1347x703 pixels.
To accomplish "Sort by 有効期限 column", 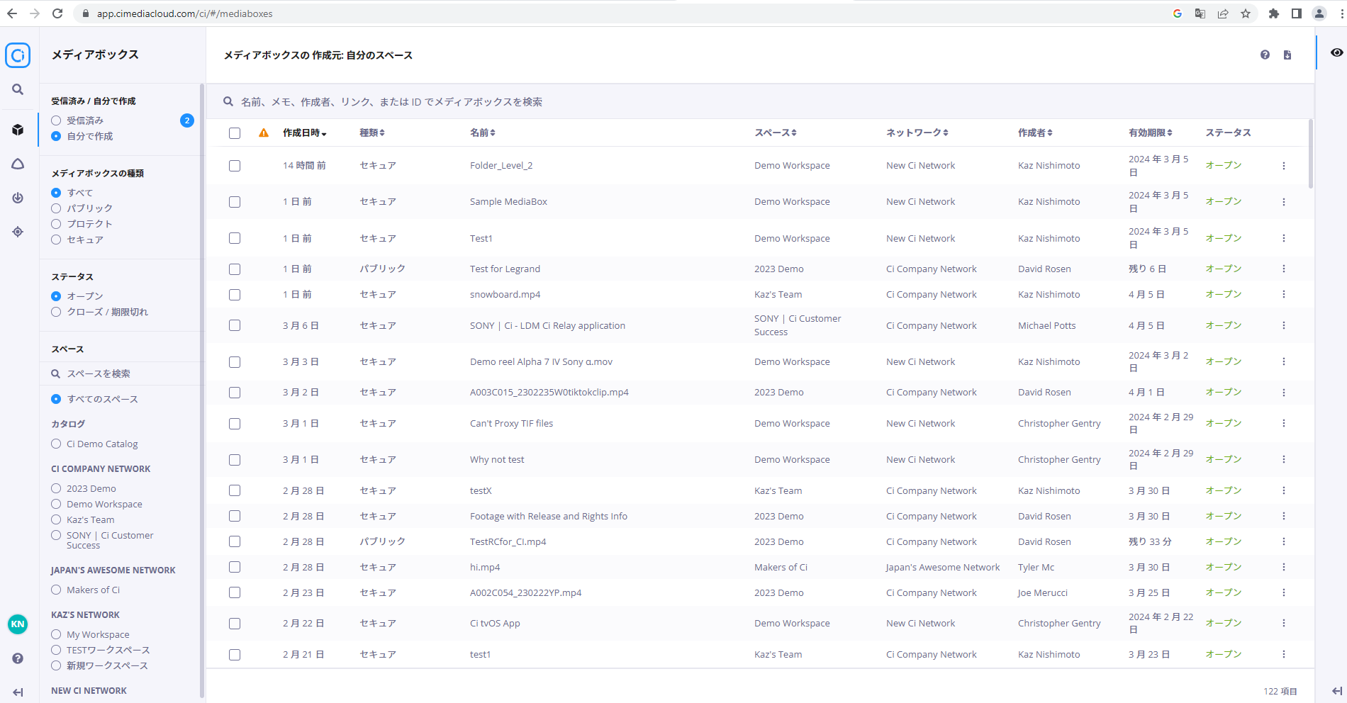I will pyautogui.click(x=1151, y=133).
